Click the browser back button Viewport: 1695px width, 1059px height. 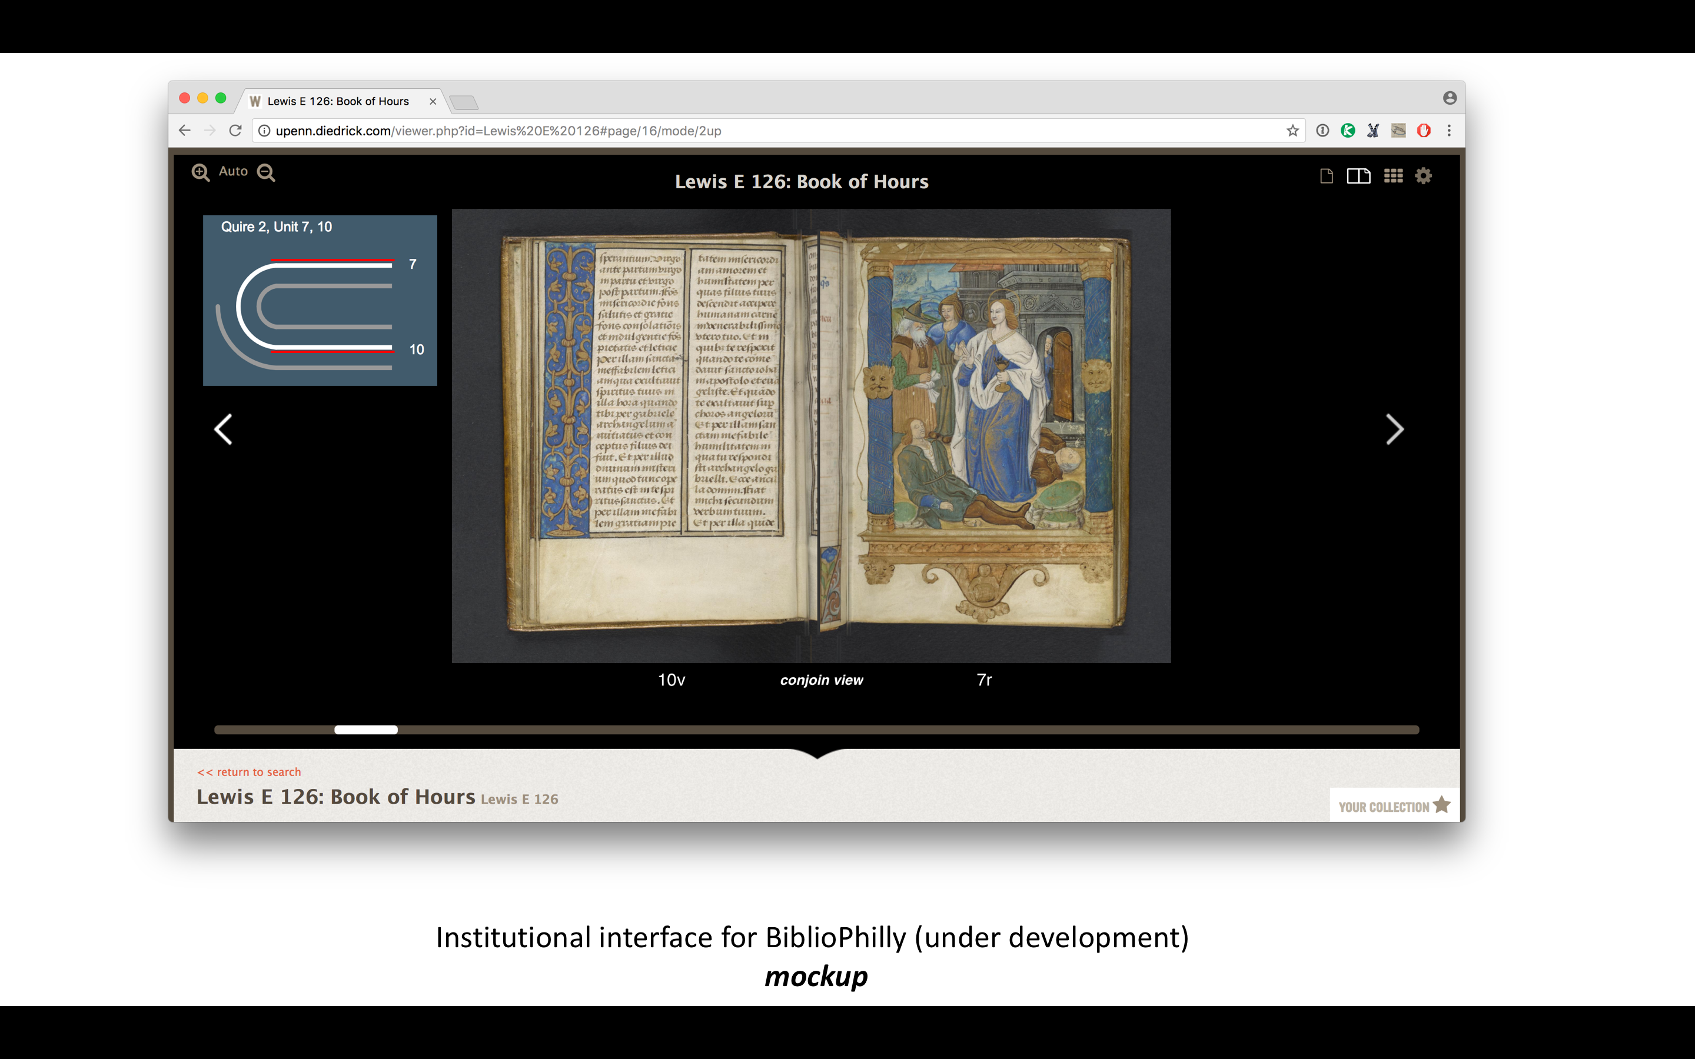pyautogui.click(x=184, y=130)
